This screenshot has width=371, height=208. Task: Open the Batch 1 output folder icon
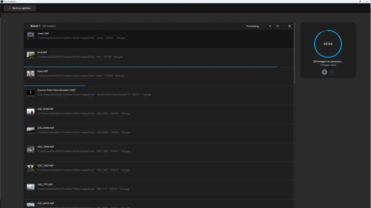(278, 26)
